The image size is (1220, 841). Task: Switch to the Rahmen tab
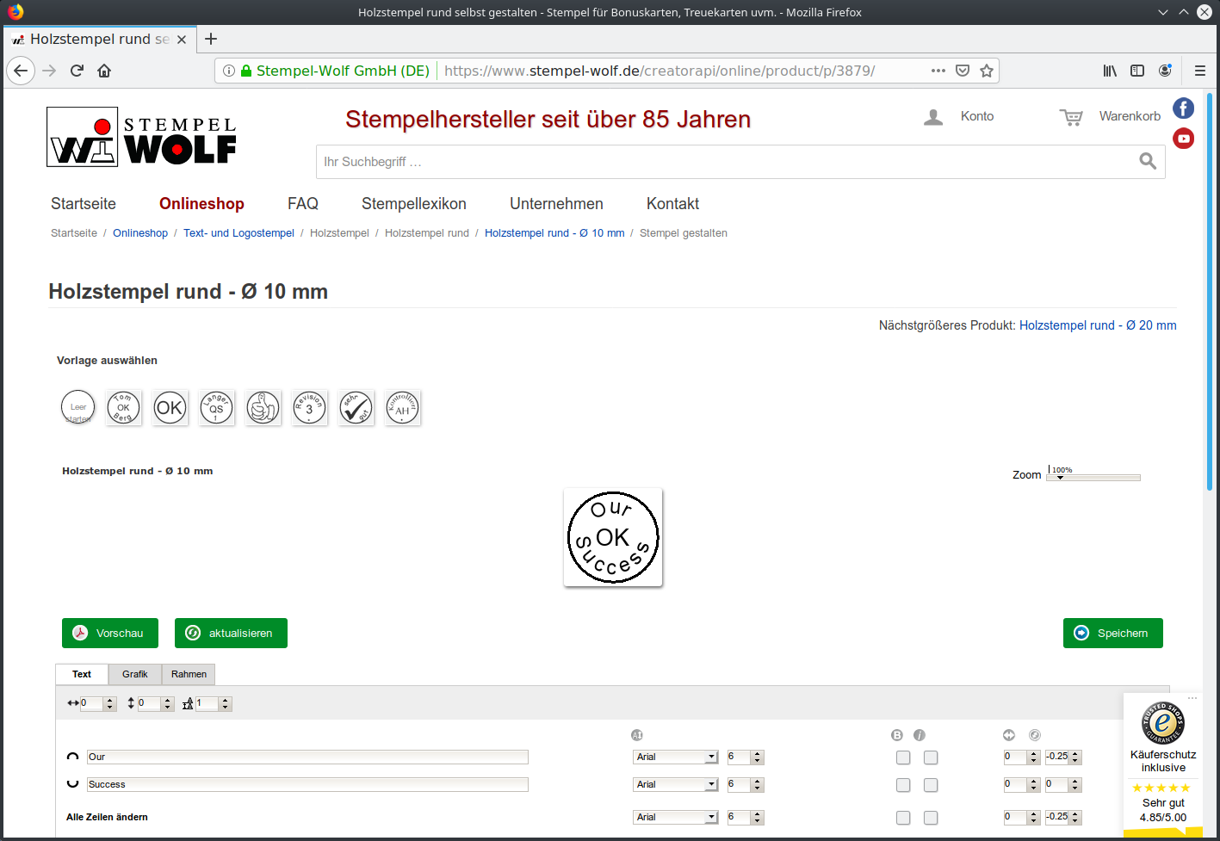click(x=189, y=674)
